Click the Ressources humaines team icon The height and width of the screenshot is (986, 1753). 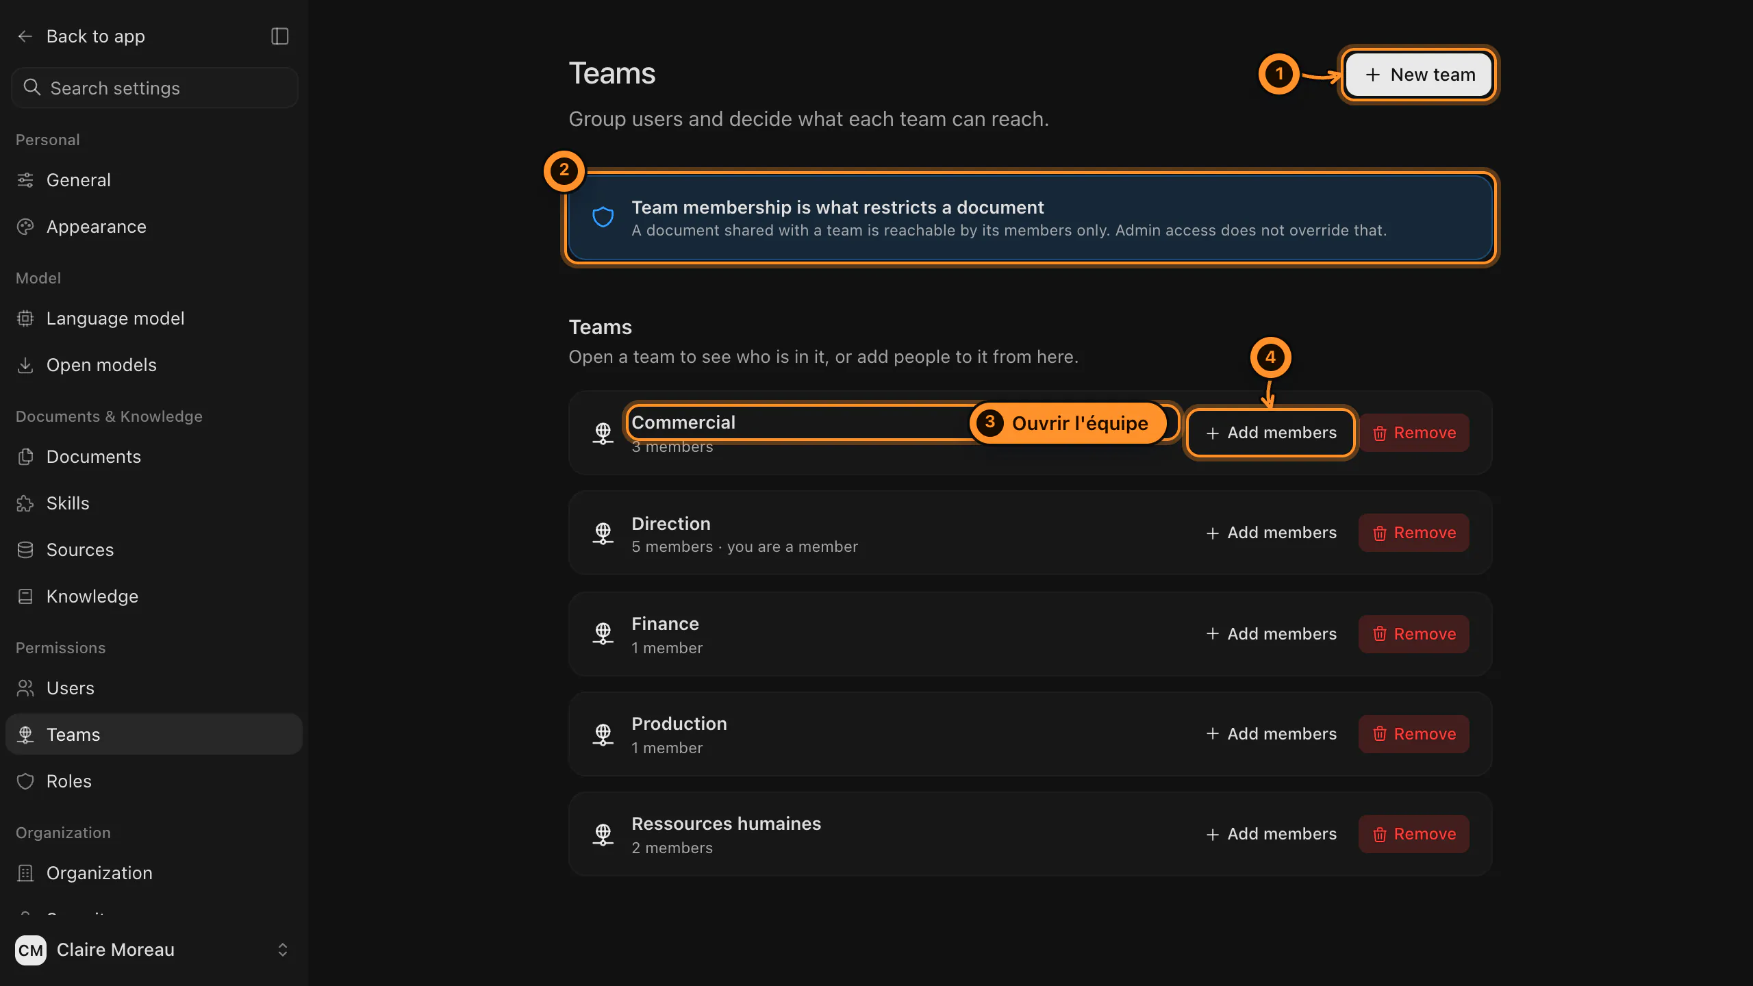click(x=603, y=834)
